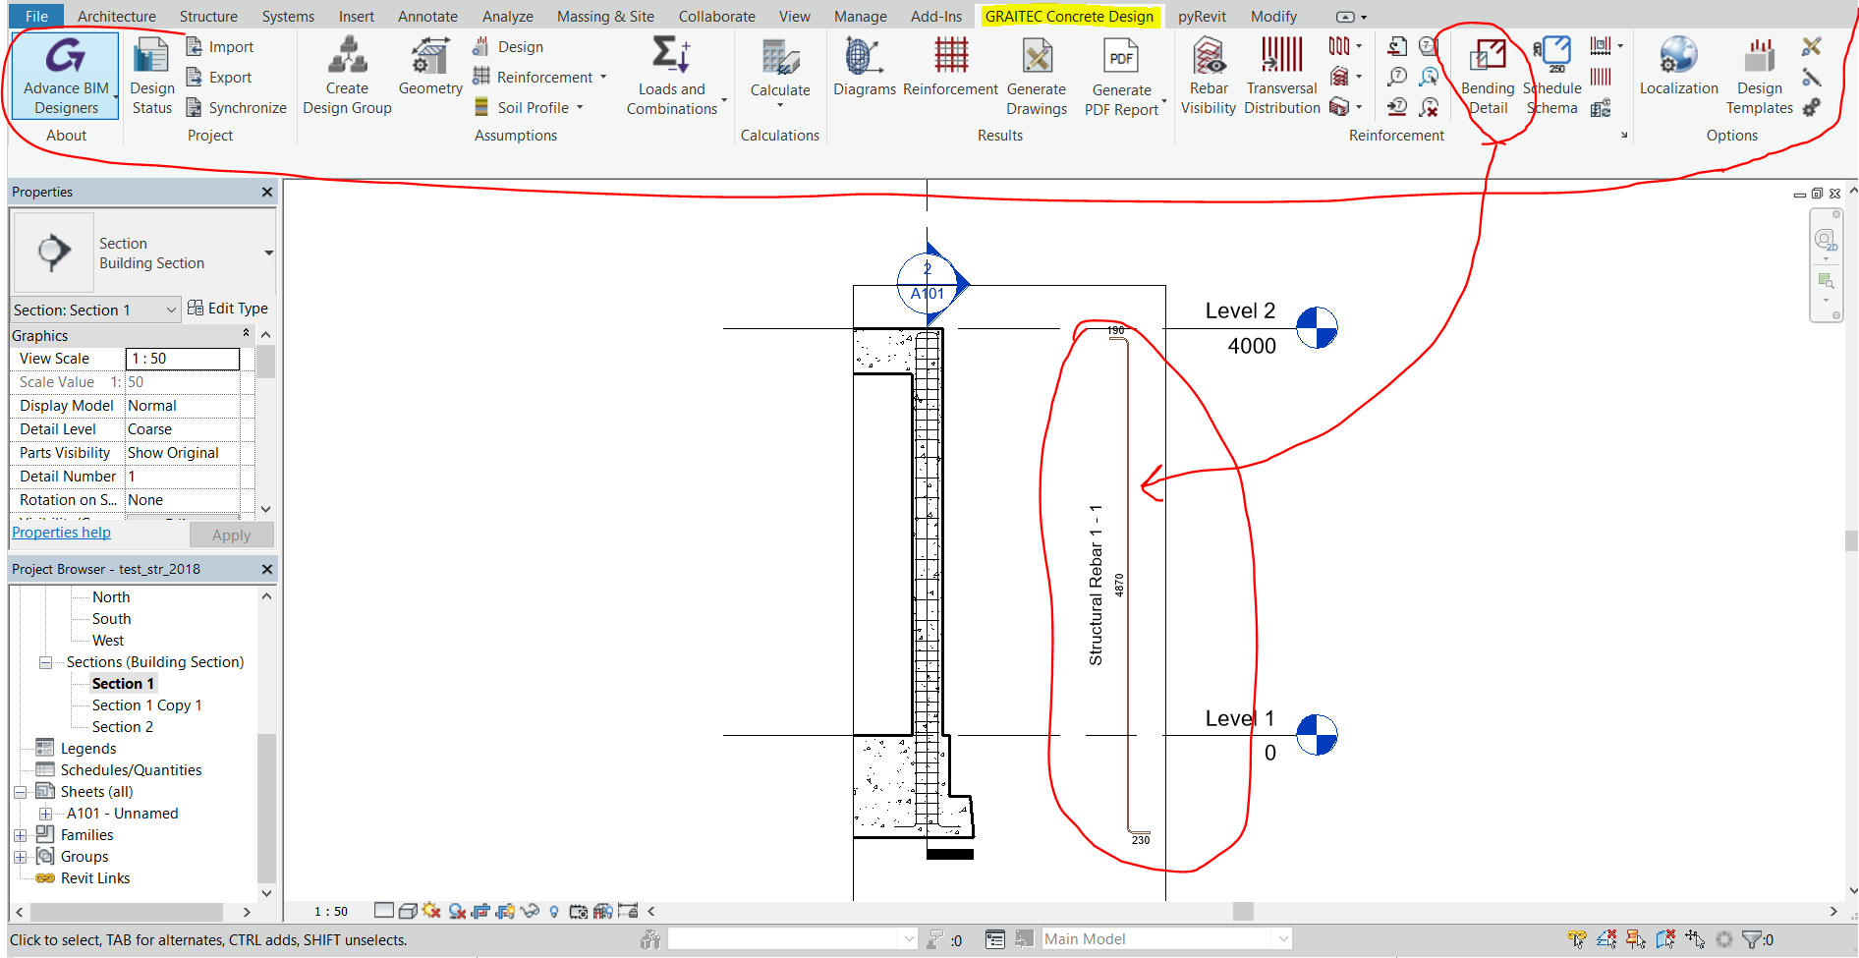The width and height of the screenshot is (1859, 958).
Task: Click the Bending Detail tool icon
Action: pos(1487,57)
